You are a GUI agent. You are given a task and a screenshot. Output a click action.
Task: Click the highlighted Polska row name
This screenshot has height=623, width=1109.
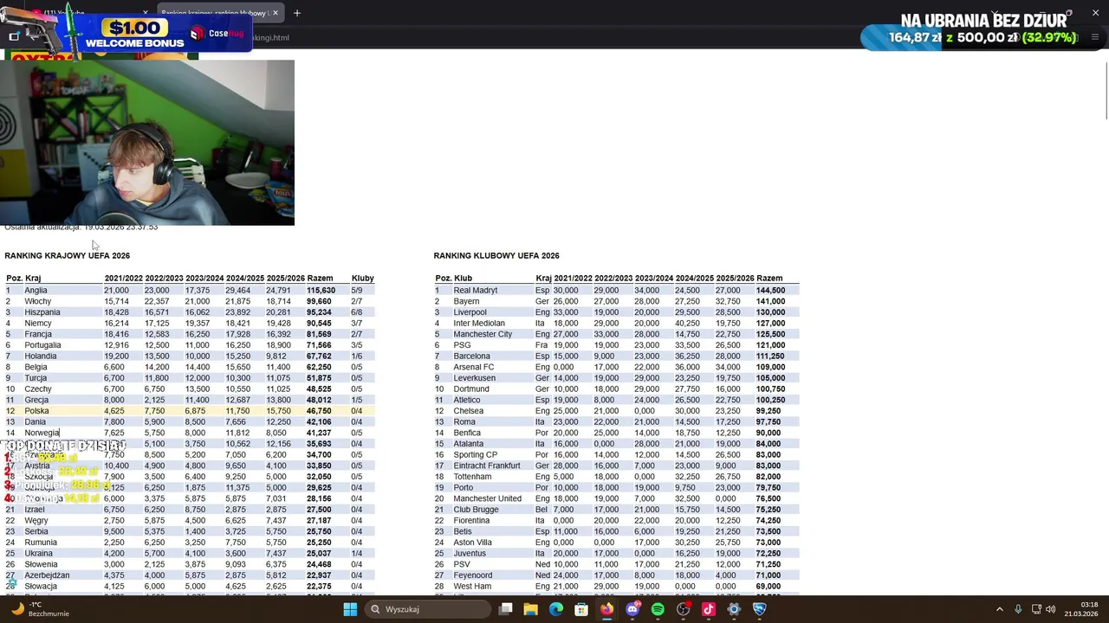pos(37,411)
